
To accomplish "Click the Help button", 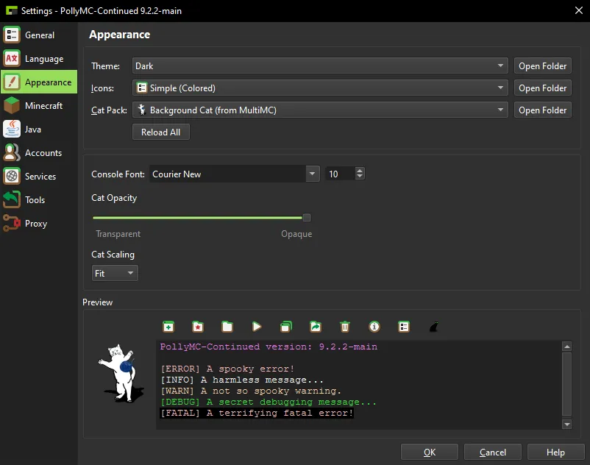I will pos(555,452).
